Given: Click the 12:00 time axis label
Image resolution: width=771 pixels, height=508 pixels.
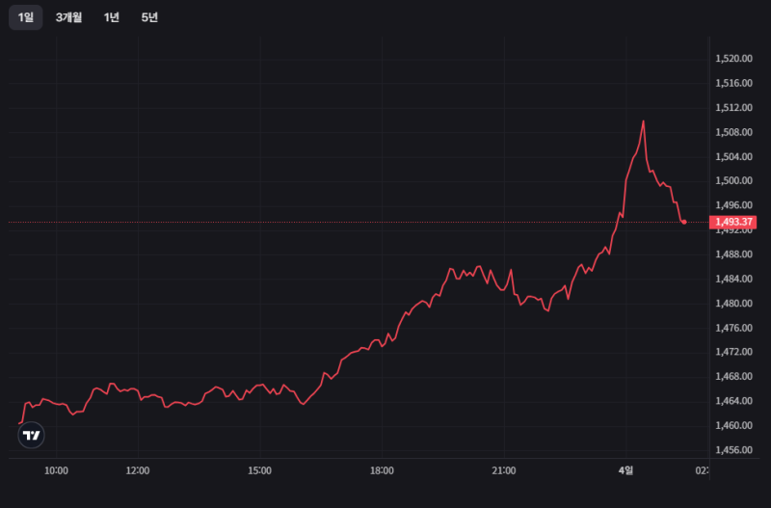Looking at the screenshot, I should pos(138,470).
